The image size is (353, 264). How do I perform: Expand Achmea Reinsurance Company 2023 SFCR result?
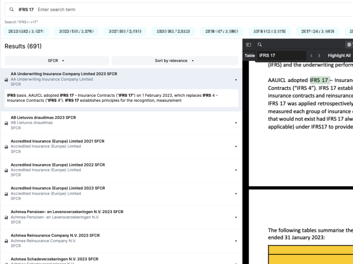click(236, 241)
